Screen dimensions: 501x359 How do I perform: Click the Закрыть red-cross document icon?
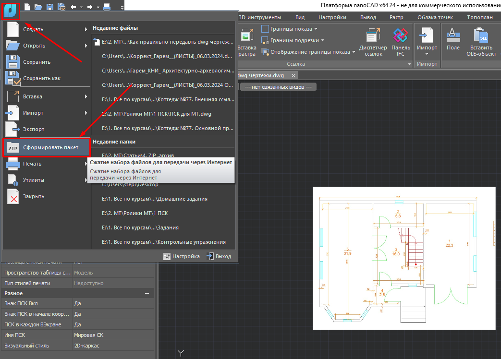pos(13,196)
